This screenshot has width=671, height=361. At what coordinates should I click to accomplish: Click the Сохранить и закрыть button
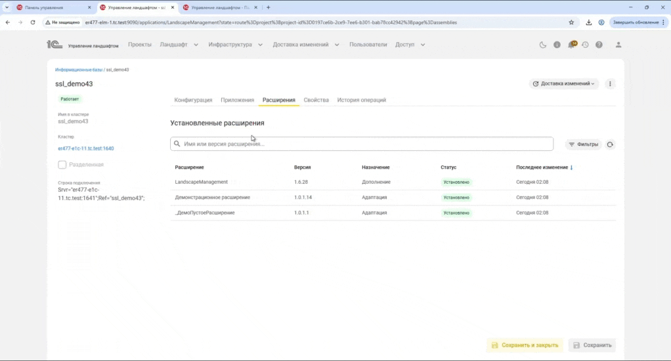point(525,345)
